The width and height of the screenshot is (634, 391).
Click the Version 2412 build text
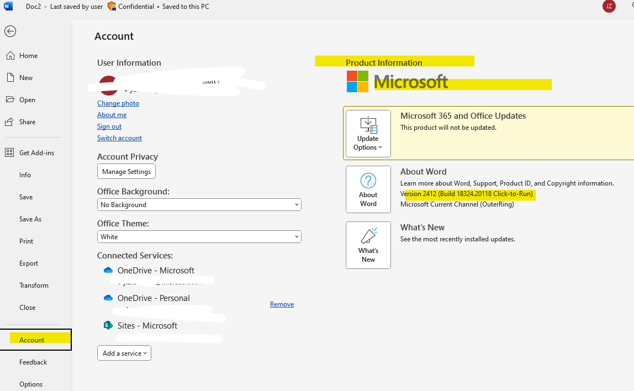(467, 194)
